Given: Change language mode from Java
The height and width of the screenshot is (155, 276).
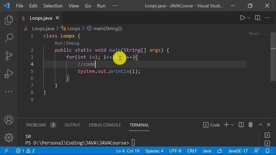Looking at the screenshot, I should coord(207,151).
